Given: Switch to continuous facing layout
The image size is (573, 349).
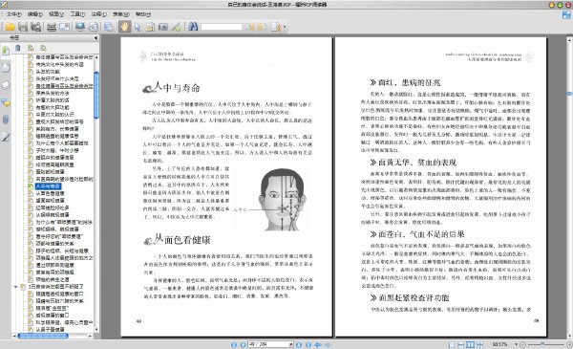Looking at the screenshot, I should (x=479, y=344).
